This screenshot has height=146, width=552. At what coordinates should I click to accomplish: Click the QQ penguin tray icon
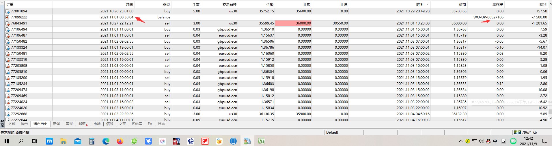pos(488,141)
